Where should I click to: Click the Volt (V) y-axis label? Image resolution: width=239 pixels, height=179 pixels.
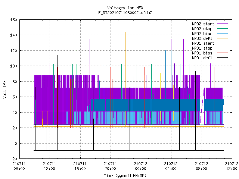4,90
